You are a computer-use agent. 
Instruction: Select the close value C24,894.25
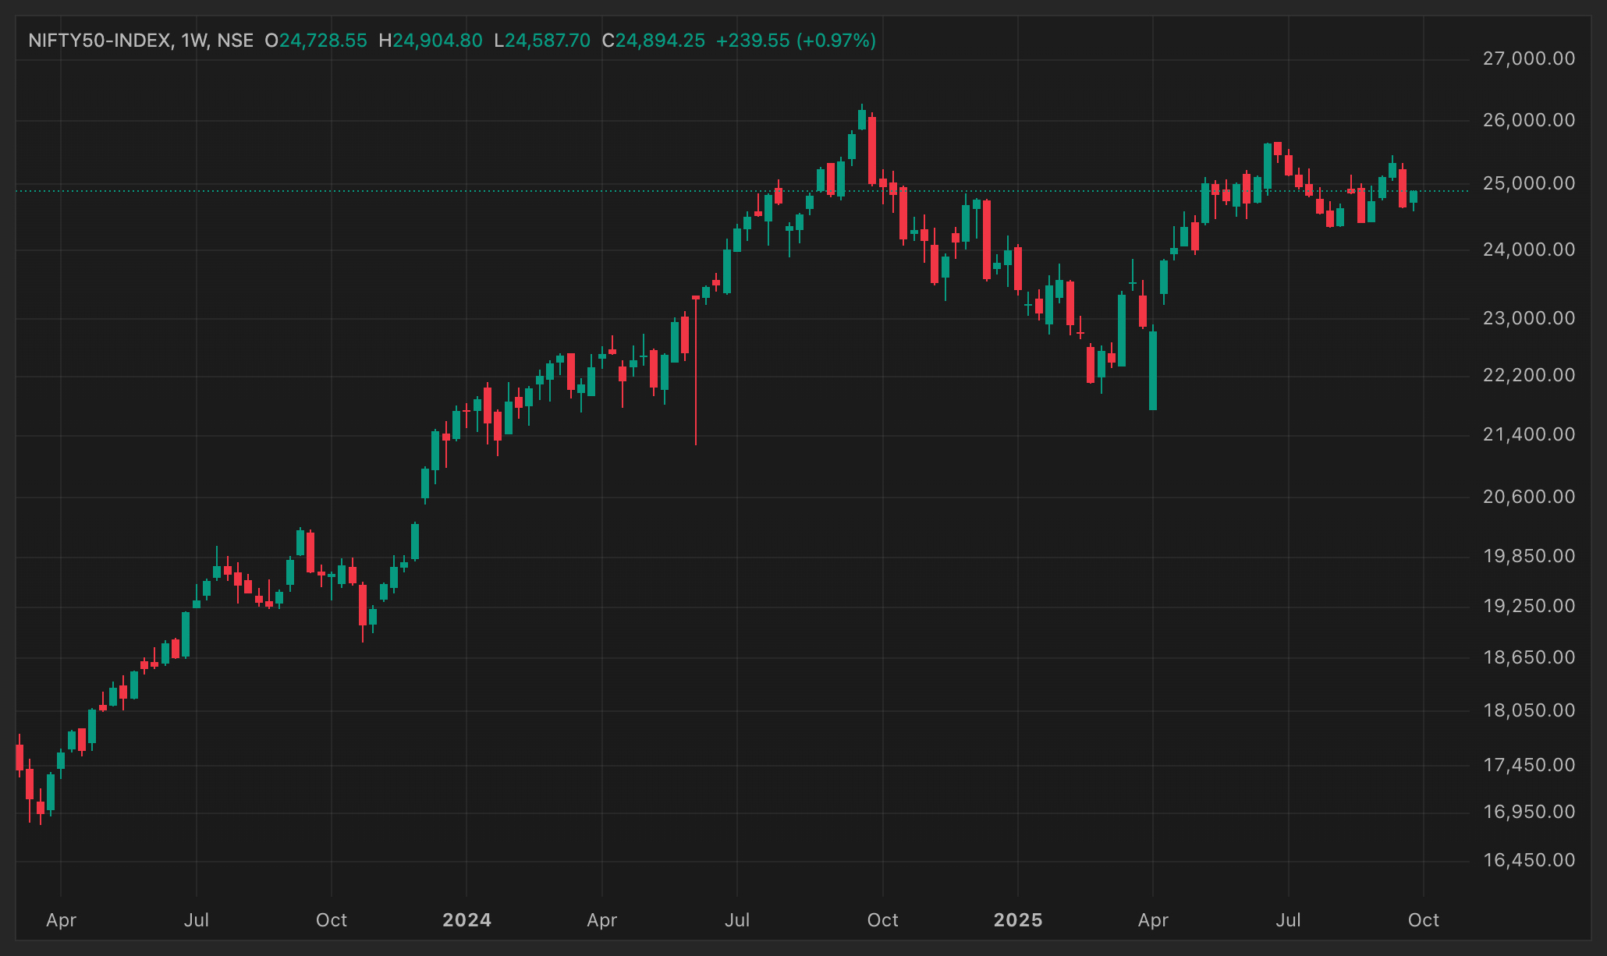pos(654,41)
